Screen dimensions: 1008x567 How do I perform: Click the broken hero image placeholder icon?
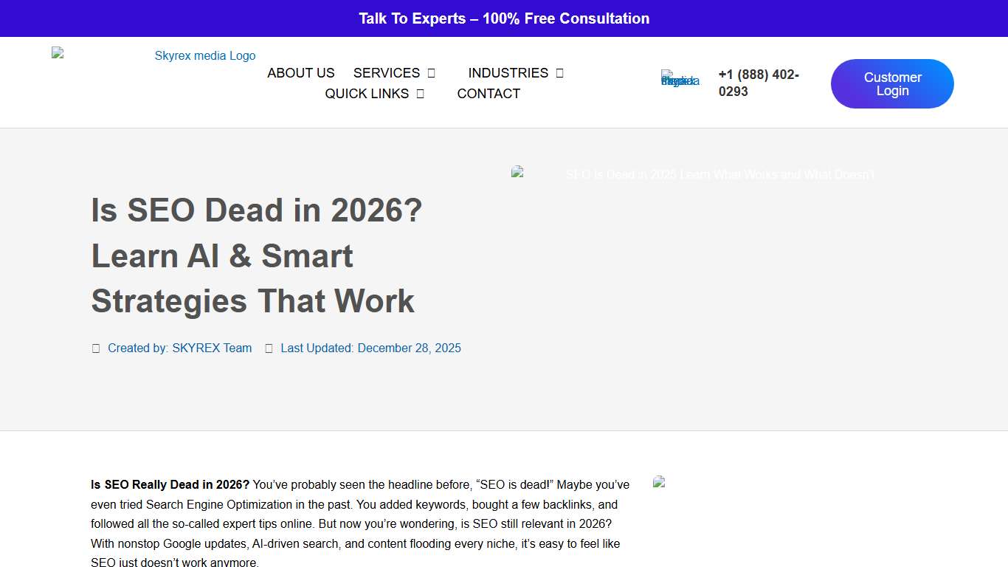coord(517,172)
